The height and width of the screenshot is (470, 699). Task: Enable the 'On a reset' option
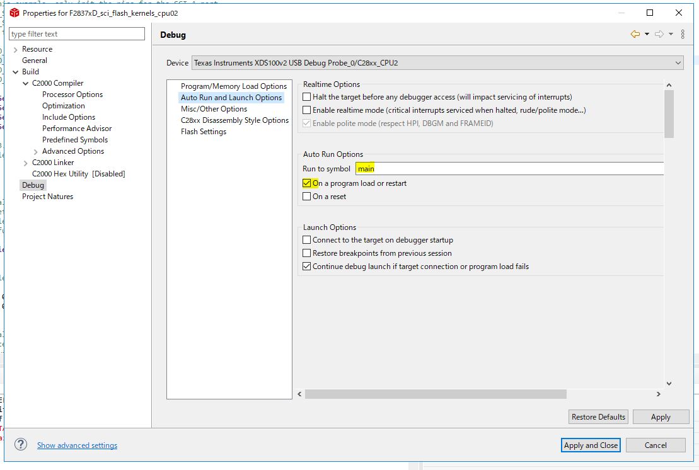point(308,196)
